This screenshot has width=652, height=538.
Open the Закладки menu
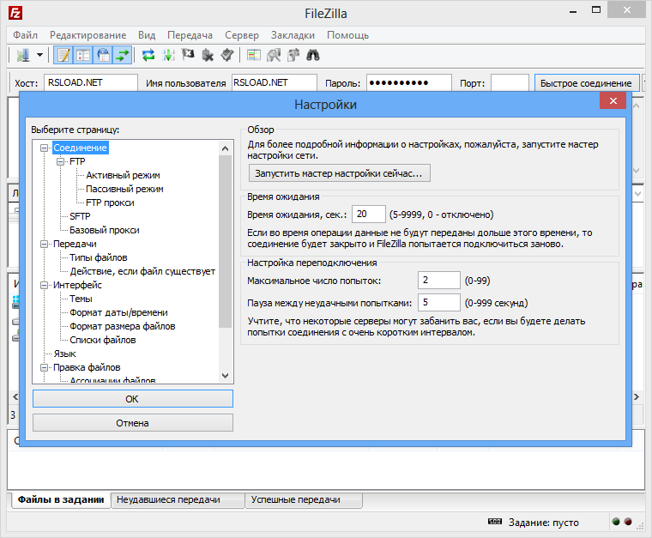[x=293, y=35]
